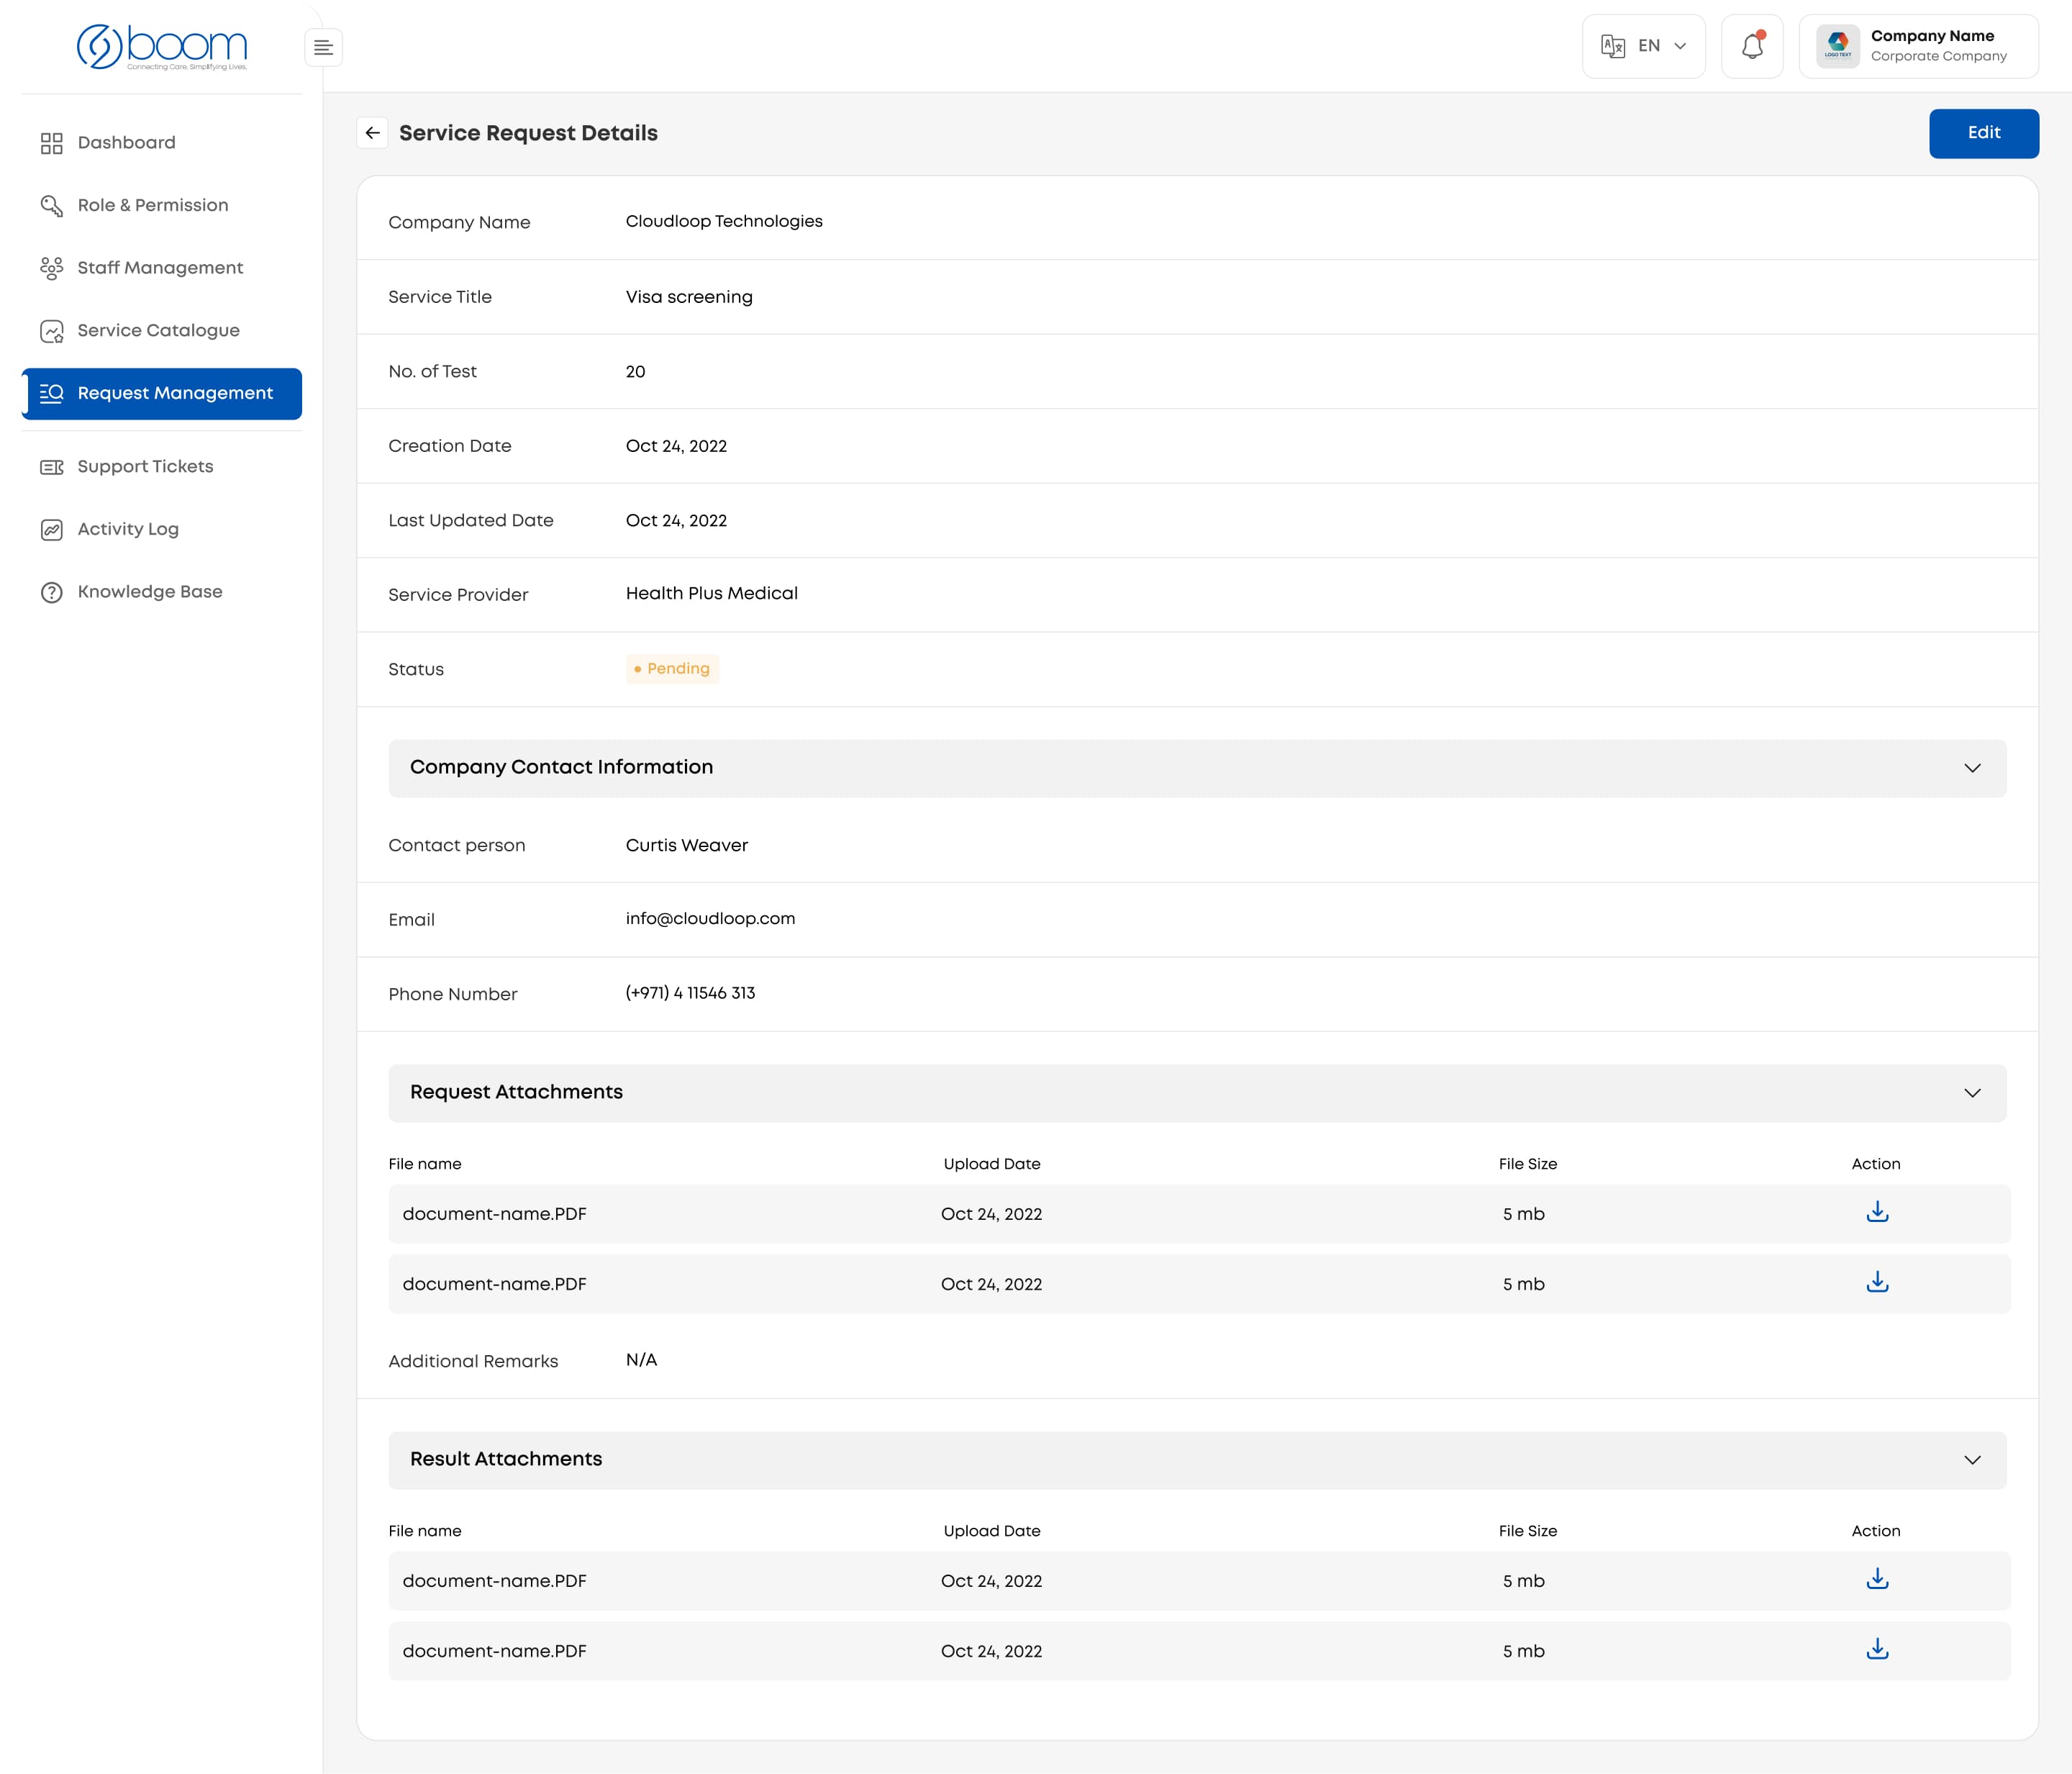Collapse sidebar with hamburger menu icon
Screen dimensions: 2072x1774
[323, 47]
